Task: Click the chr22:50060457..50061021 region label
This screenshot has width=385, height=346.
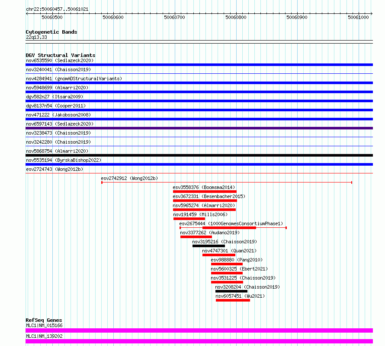Action: (x=57, y=9)
